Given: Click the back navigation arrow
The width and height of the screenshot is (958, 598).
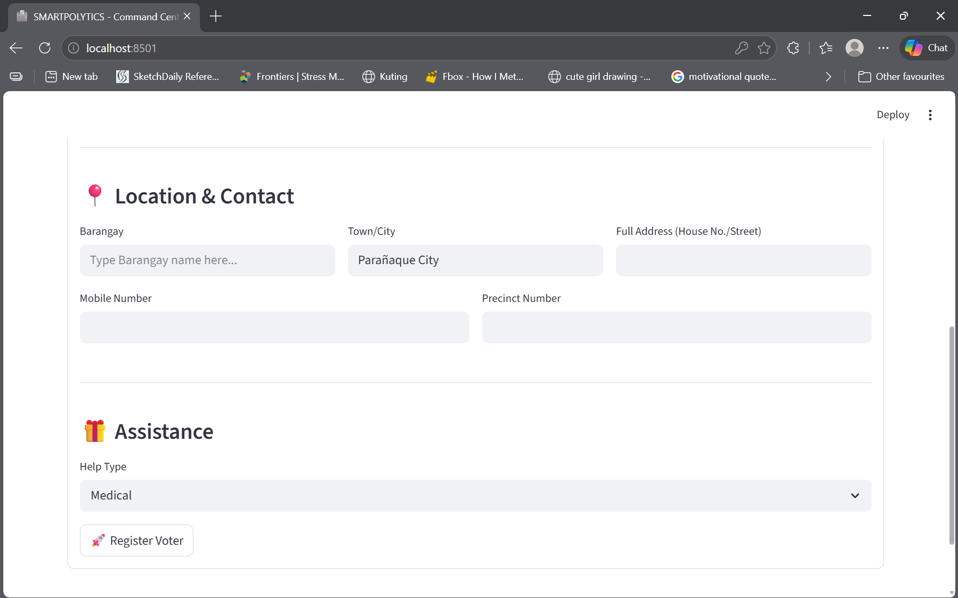Looking at the screenshot, I should click(x=15, y=48).
